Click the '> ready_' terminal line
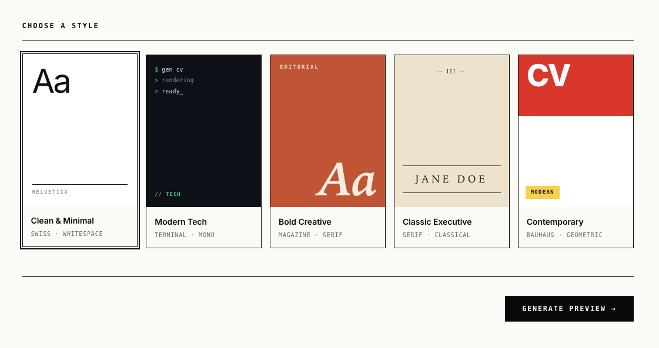Image resolution: width=659 pixels, height=348 pixels. point(169,91)
